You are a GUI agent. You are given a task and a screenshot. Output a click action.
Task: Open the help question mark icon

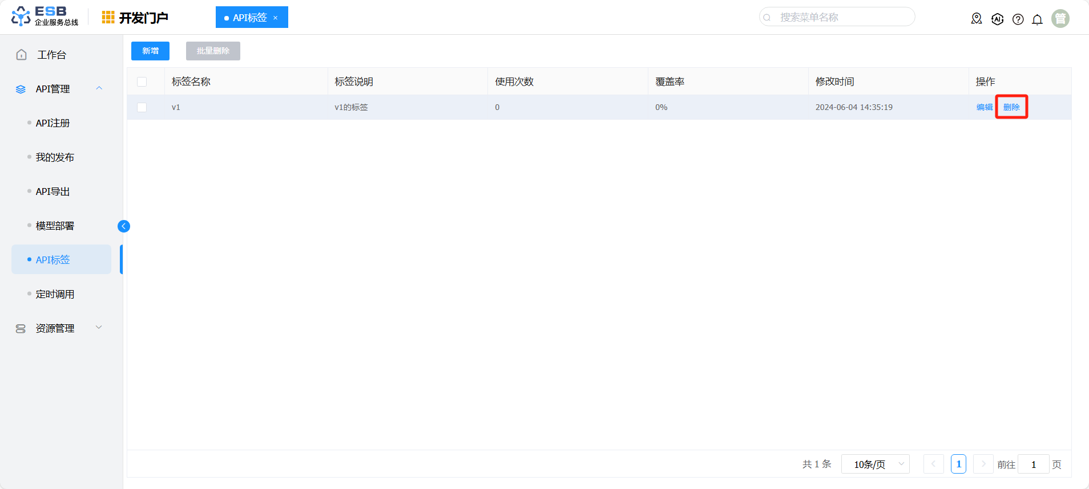[x=1018, y=19]
